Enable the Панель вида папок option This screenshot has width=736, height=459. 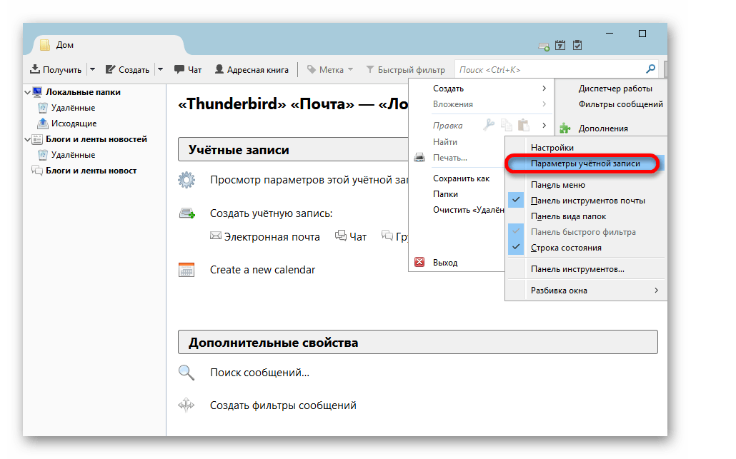pyautogui.click(x=568, y=216)
